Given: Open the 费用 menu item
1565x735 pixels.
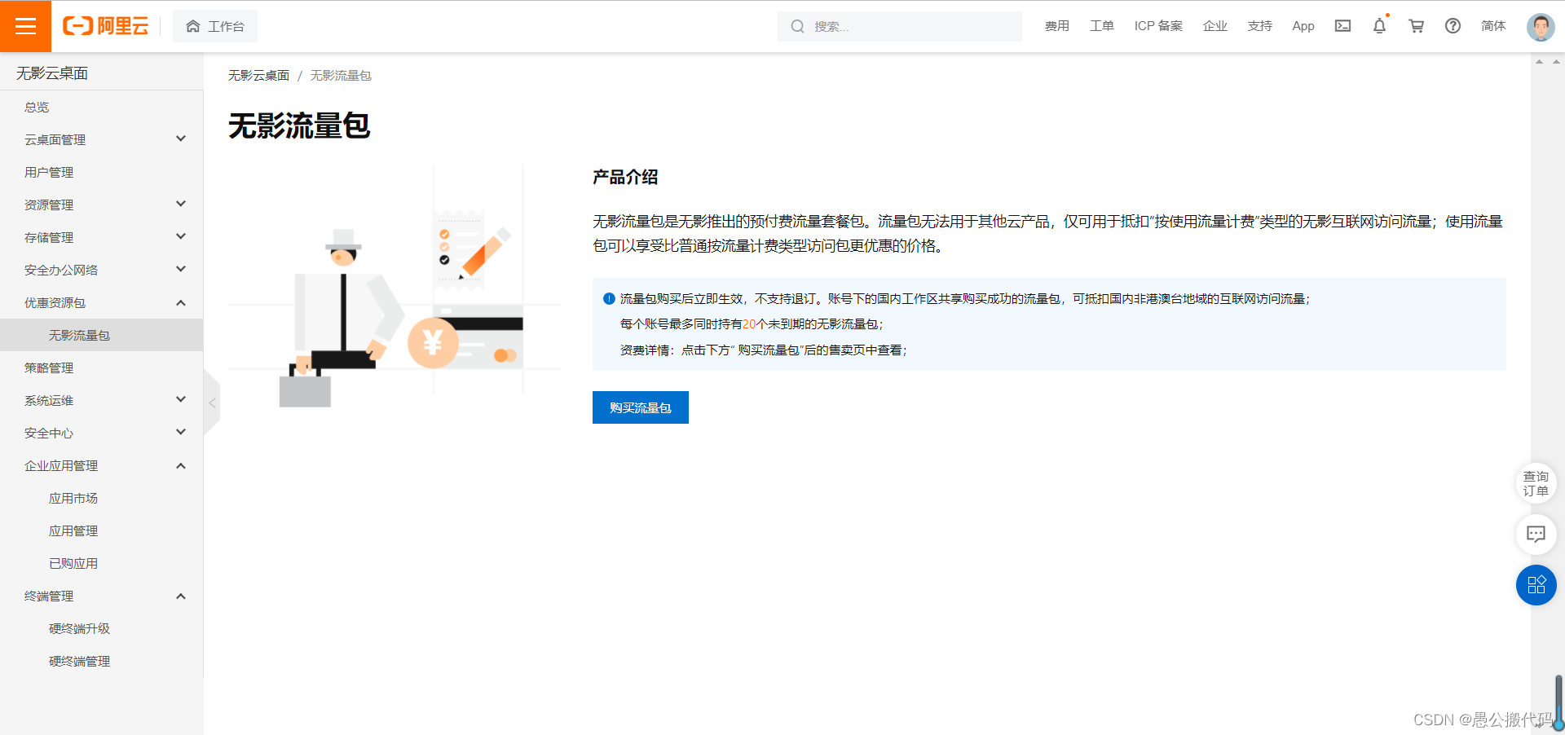Looking at the screenshot, I should tap(1056, 25).
